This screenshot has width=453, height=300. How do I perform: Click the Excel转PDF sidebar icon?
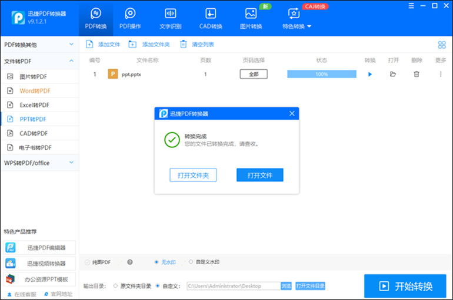[x=10, y=105]
